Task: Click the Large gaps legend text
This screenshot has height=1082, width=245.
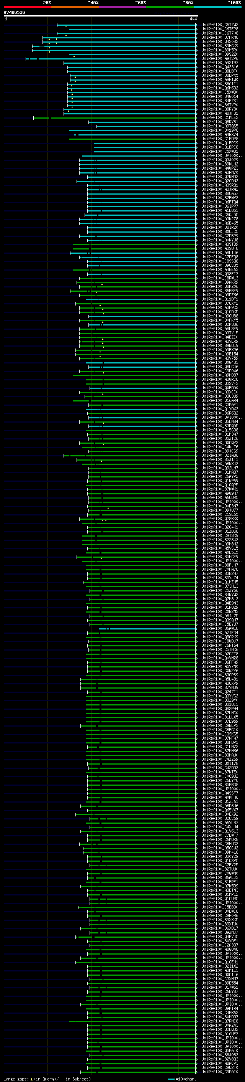Action: tap(47, 1079)
